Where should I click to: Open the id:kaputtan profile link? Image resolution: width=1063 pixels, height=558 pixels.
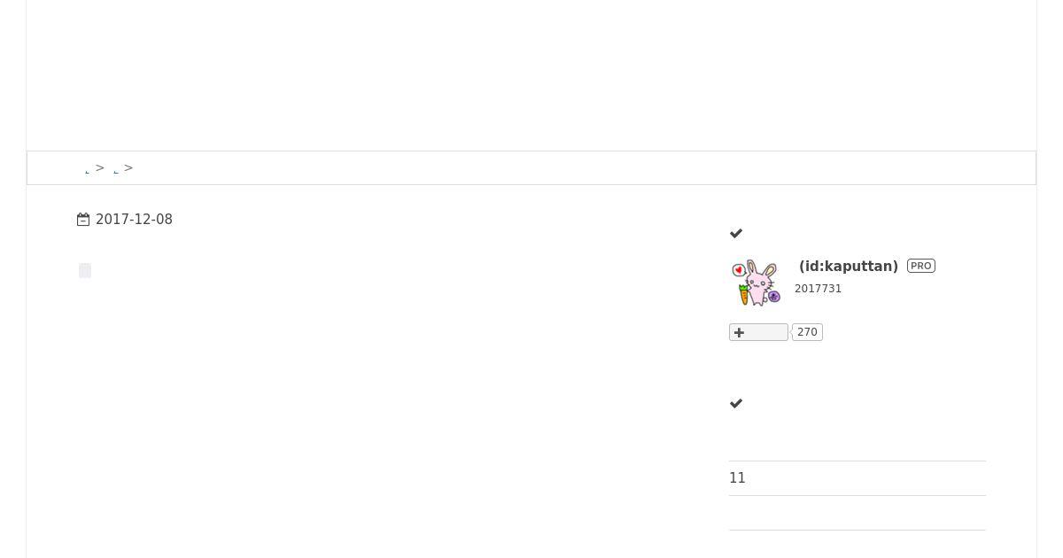[x=848, y=266]
